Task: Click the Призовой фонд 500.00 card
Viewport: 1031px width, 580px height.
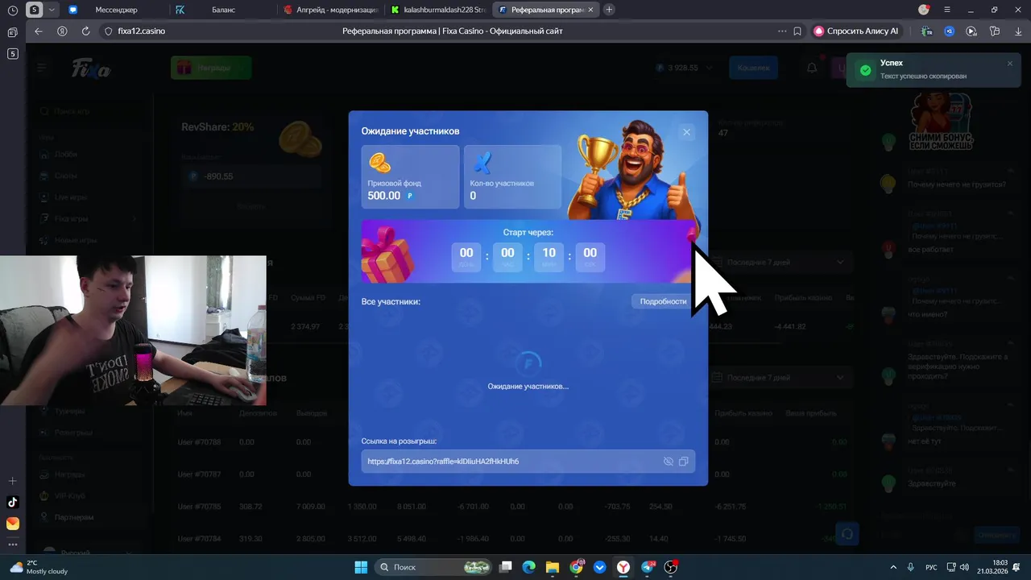Action: pyautogui.click(x=410, y=177)
